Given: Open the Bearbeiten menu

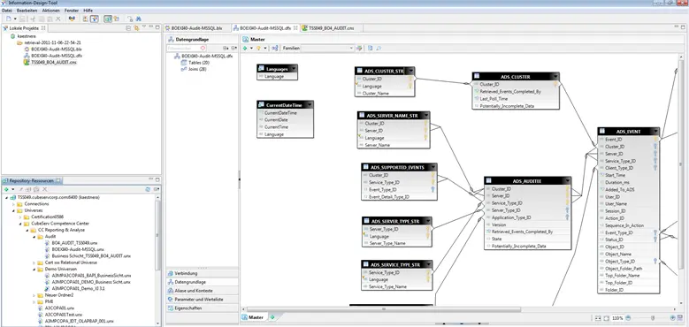Looking at the screenshot, I should tap(27, 10).
